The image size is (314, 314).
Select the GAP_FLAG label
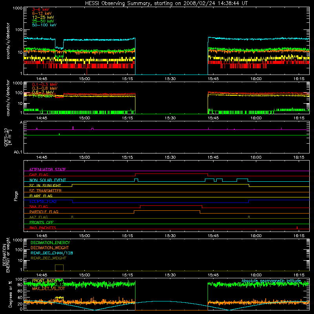point(38,175)
